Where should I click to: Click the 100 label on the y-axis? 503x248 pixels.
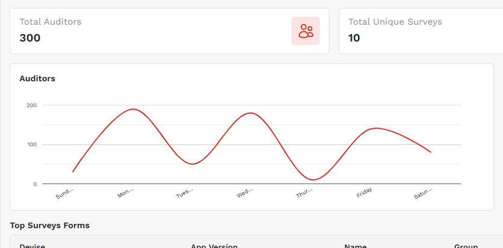31,144
